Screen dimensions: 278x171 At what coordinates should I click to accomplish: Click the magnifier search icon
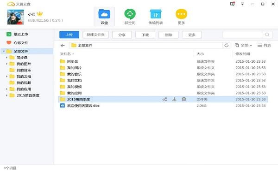[x=267, y=35]
